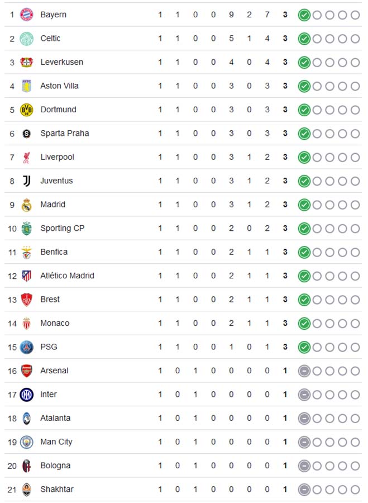Screen dimensions: 368x503
Task: Click the points value 3 next to Madrid
Action: coord(285,205)
